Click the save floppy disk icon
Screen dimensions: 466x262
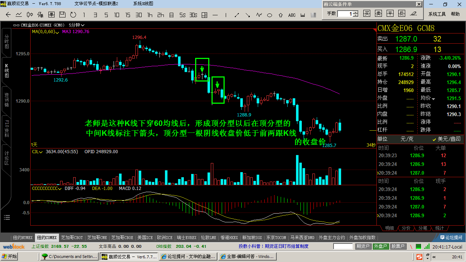pos(62,15)
